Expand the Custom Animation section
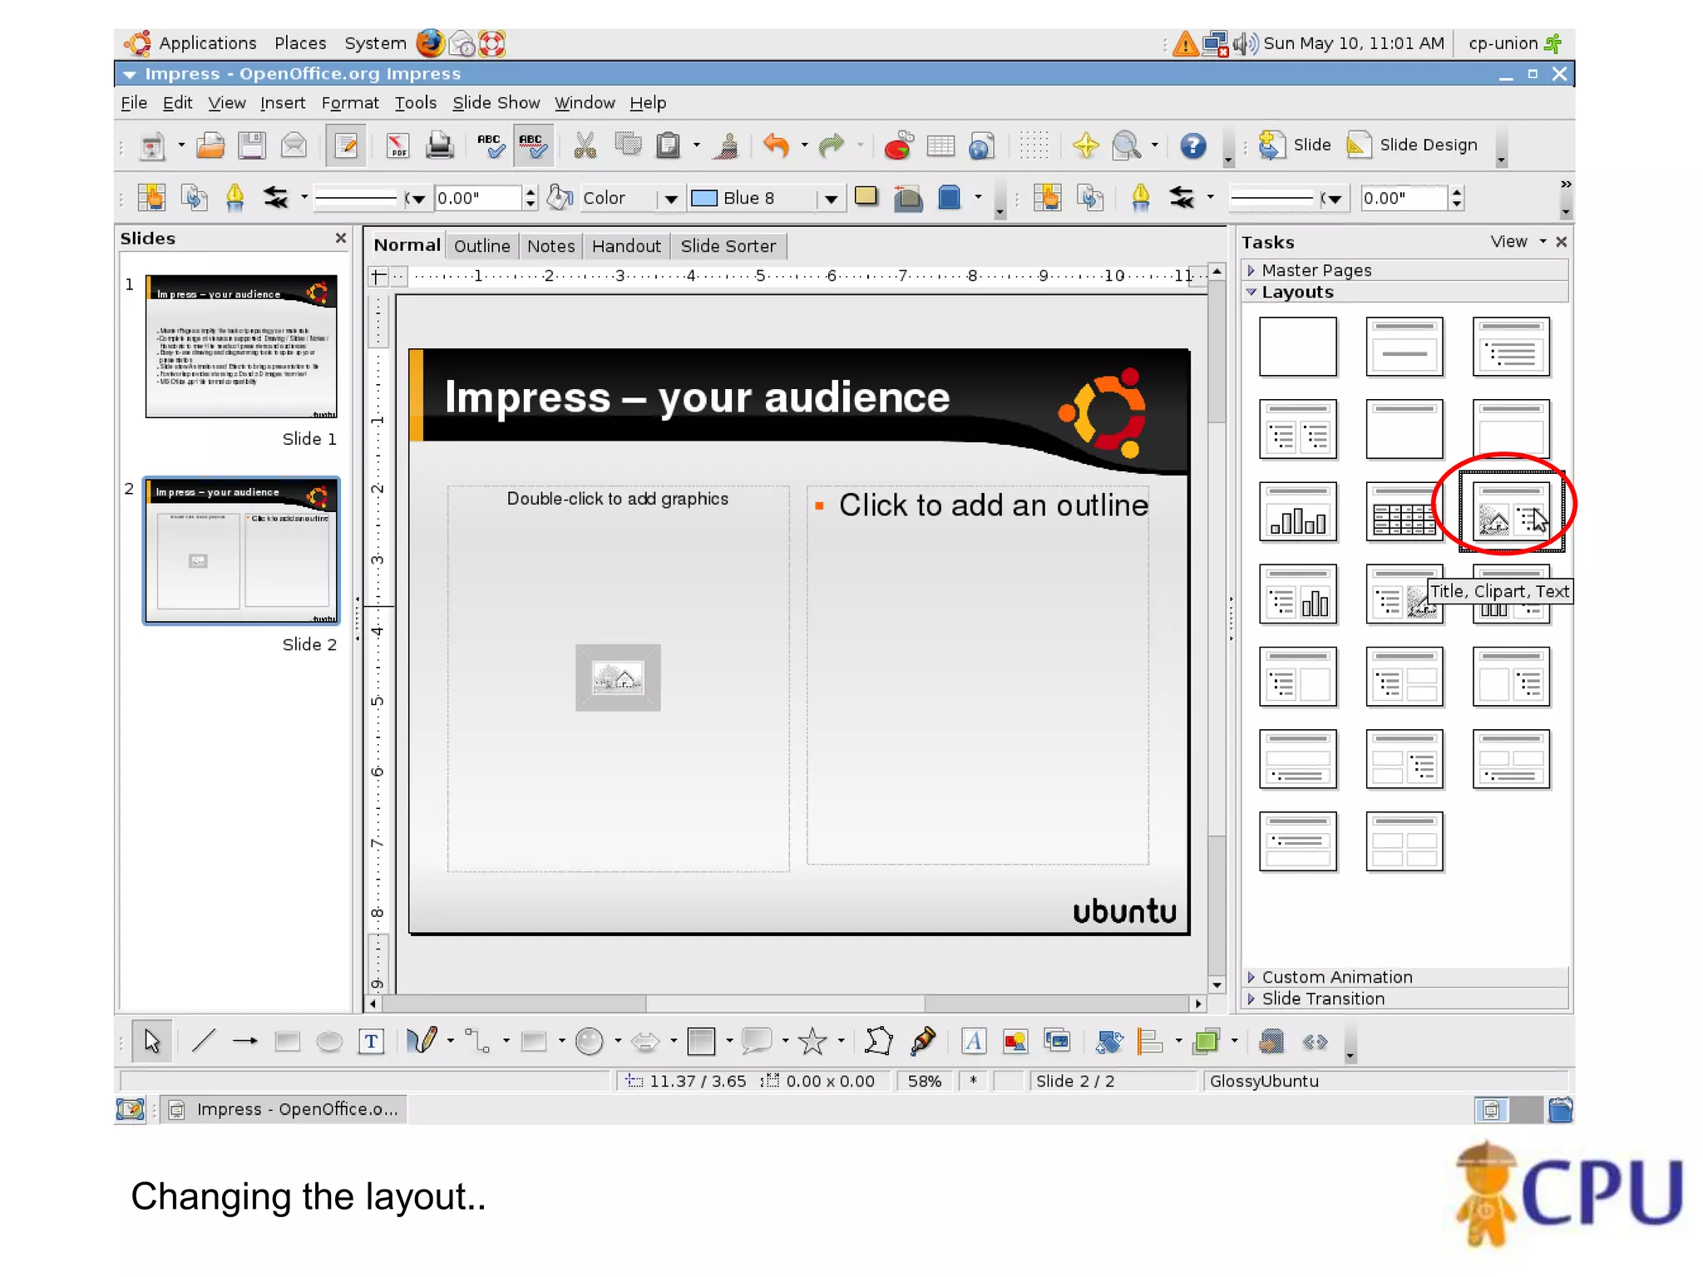The height and width of the screenshot is (1277, 1703). 1404,977
